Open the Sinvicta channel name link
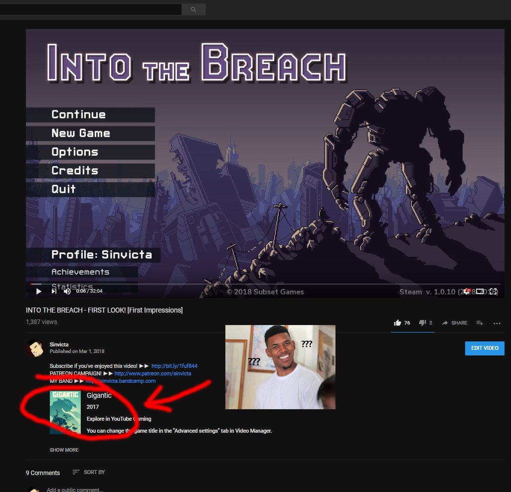 point(59,344)
